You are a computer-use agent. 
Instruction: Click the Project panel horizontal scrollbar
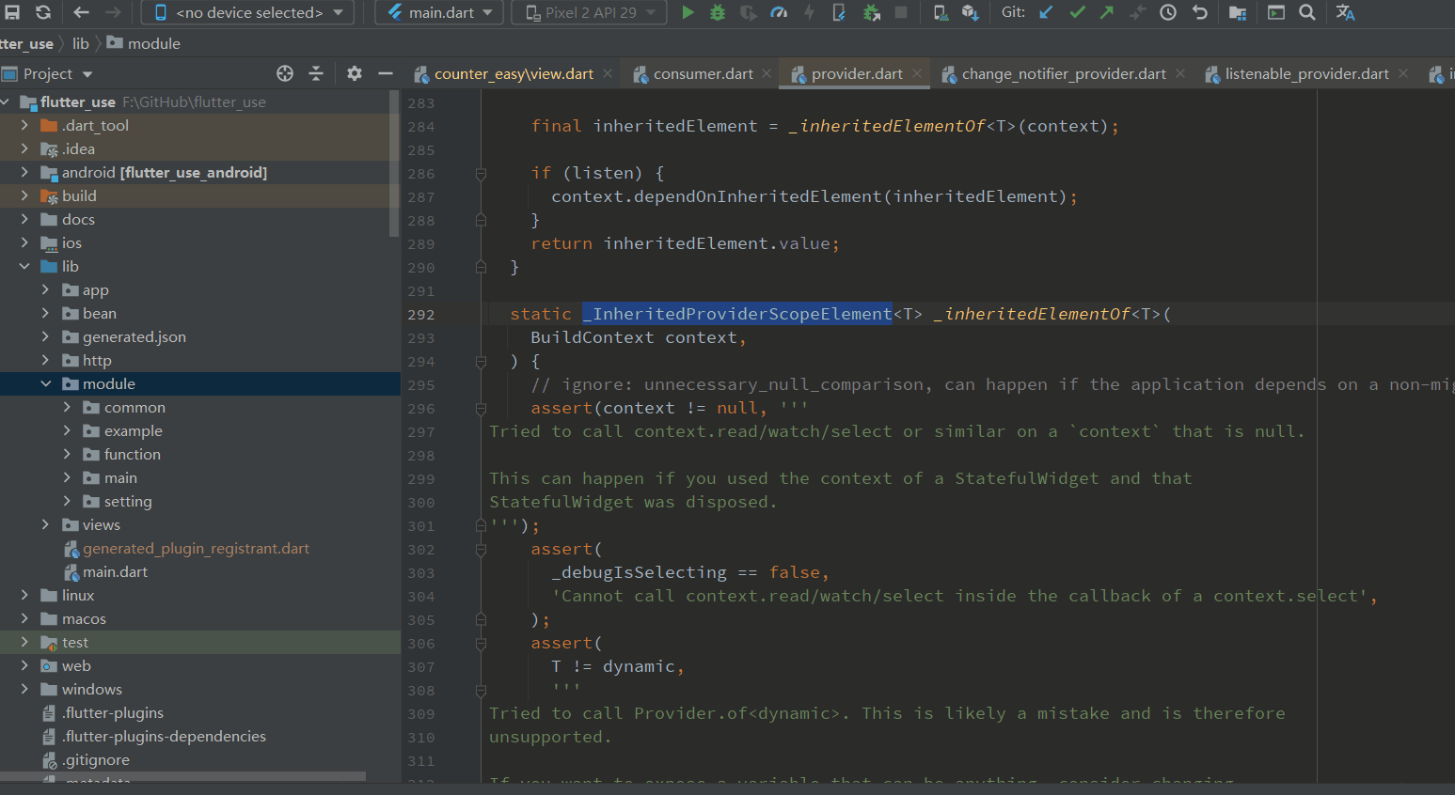pyautogui.click(x=182, y=777)
